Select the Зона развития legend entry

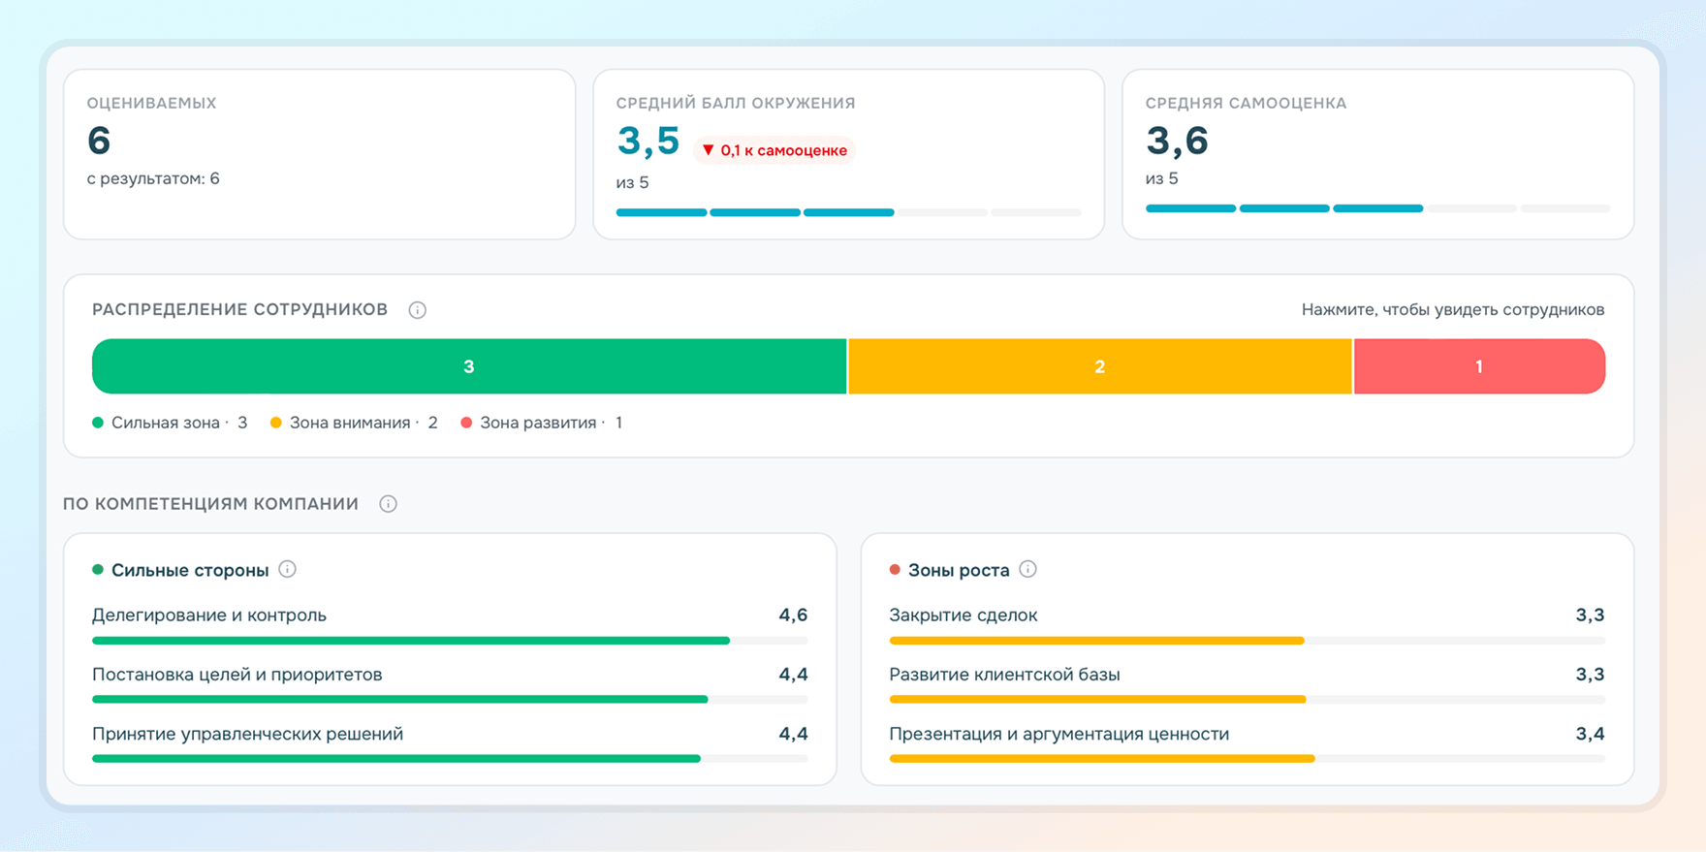[x=542, y=423]
